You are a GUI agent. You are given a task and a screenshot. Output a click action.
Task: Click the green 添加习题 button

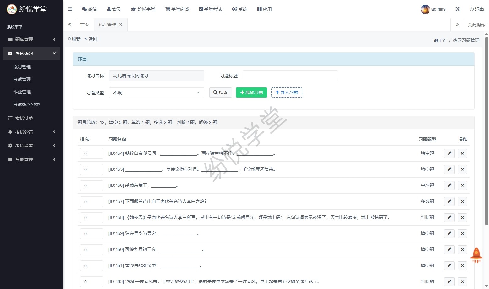pyautogui.click(x=251, y=93)
